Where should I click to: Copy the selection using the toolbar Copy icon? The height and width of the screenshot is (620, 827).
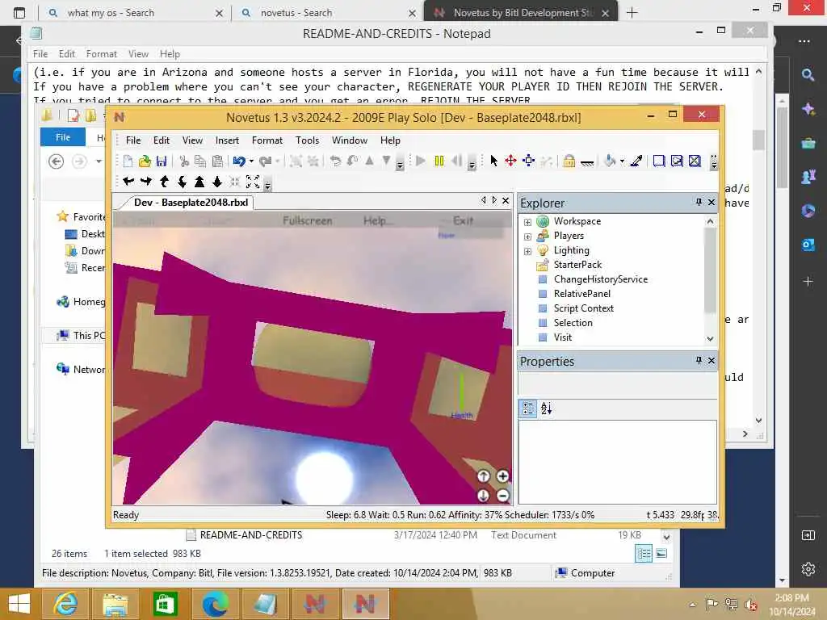(200, 161)
